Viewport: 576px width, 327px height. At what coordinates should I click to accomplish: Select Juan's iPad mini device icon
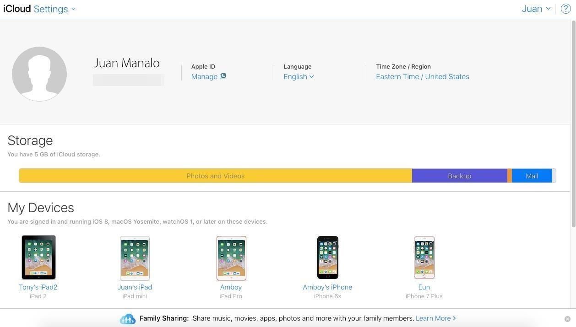(x=135, y=257)
